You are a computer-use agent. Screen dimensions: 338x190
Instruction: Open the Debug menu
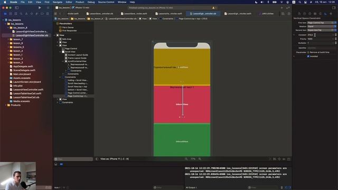tap(91, 2)
